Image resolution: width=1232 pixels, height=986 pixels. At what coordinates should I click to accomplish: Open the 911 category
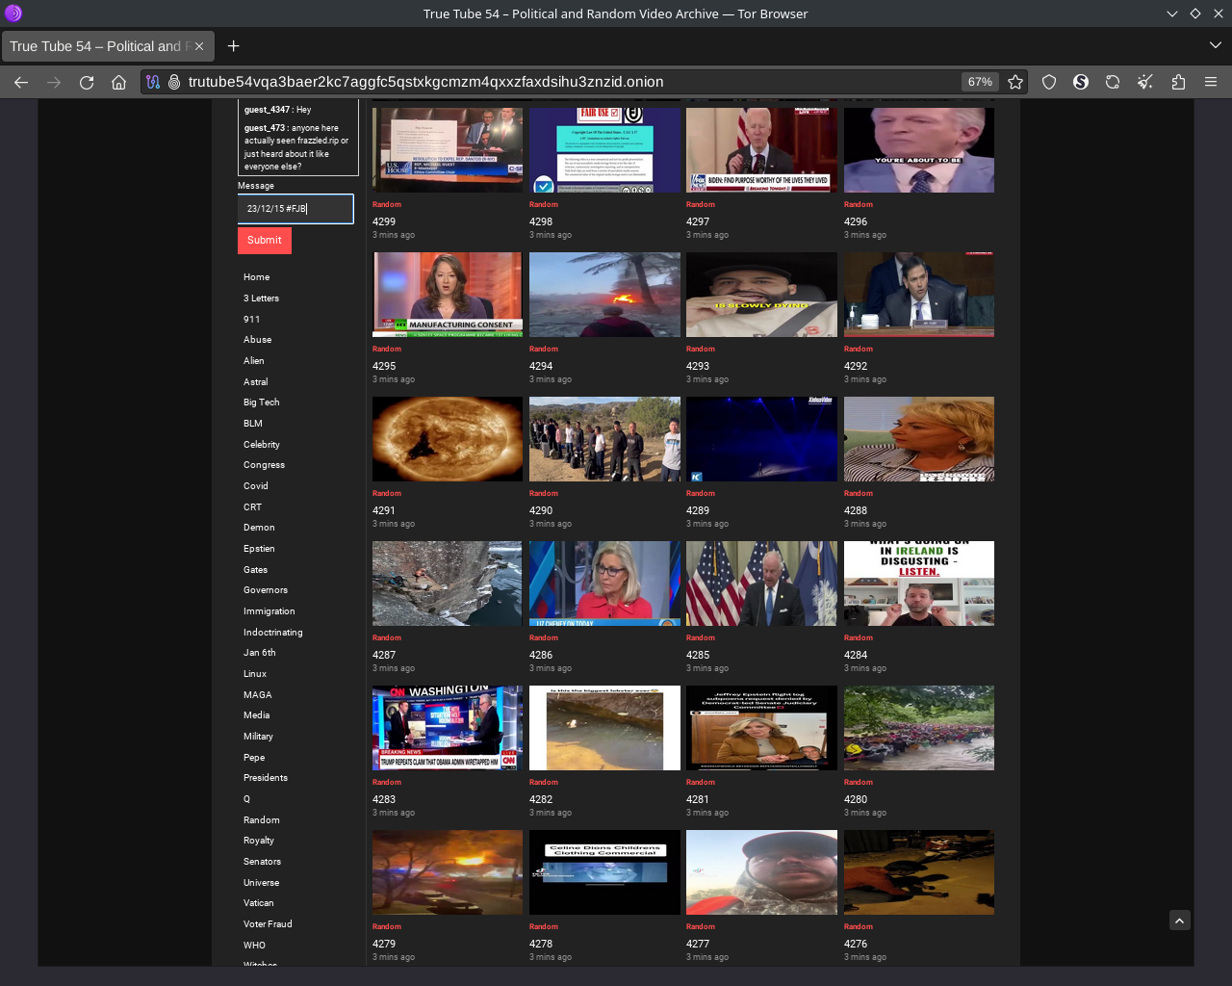click(x=251, y=320)
